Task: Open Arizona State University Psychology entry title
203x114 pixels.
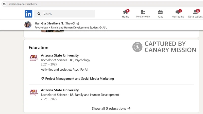Action: pyautogui.click(x=60, y=55)
